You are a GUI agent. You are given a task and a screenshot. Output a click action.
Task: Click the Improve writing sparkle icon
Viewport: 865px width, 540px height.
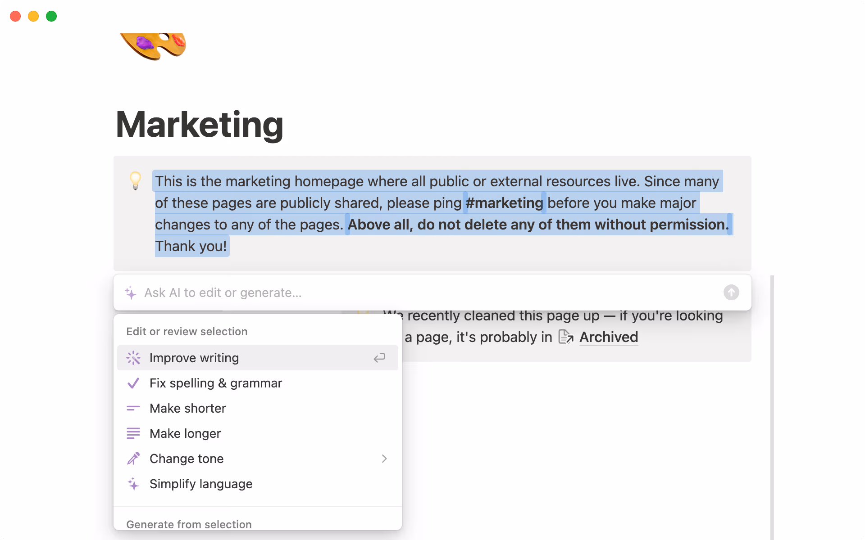133,358
